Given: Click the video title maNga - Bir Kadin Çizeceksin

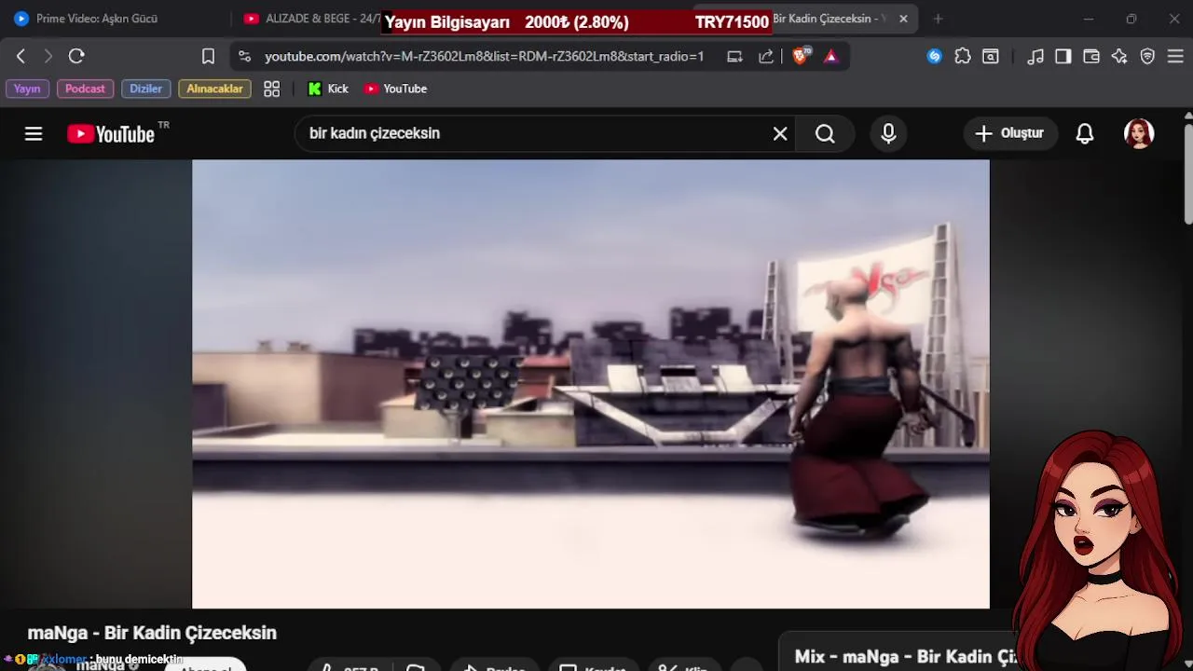Looking at the screenshot, I should [x=152, y=633].
